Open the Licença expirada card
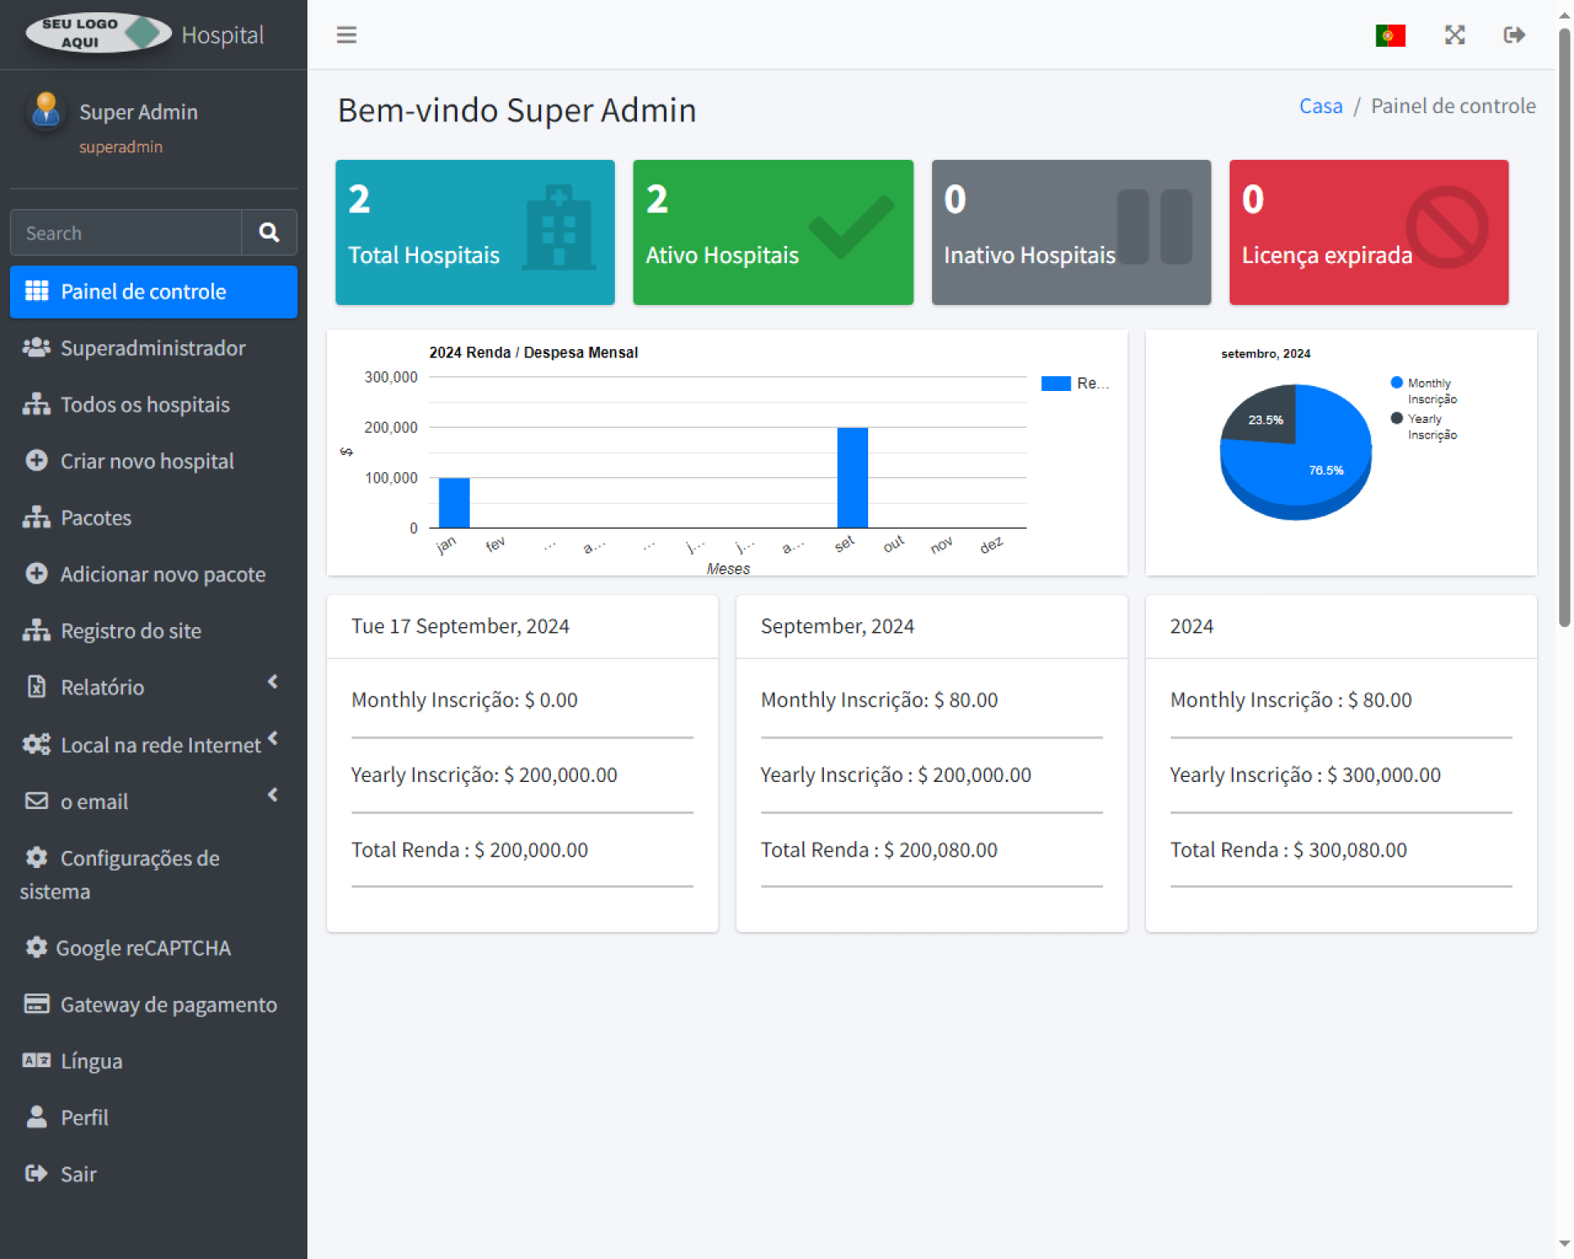 pos(1368,232)
